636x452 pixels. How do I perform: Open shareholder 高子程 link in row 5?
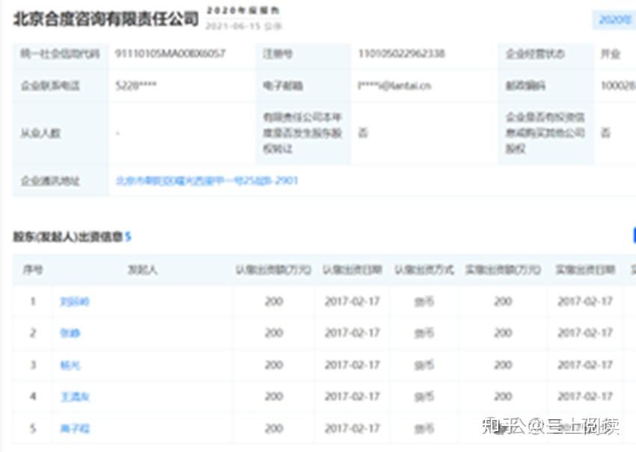pyautogui.click(x=75, y=429)
